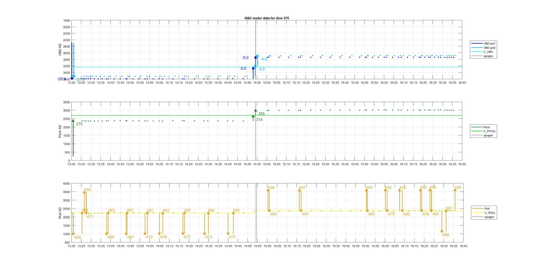Click the '659' roll data label
Viewport: 549px width, 272px height.
[x=458, y=188]
